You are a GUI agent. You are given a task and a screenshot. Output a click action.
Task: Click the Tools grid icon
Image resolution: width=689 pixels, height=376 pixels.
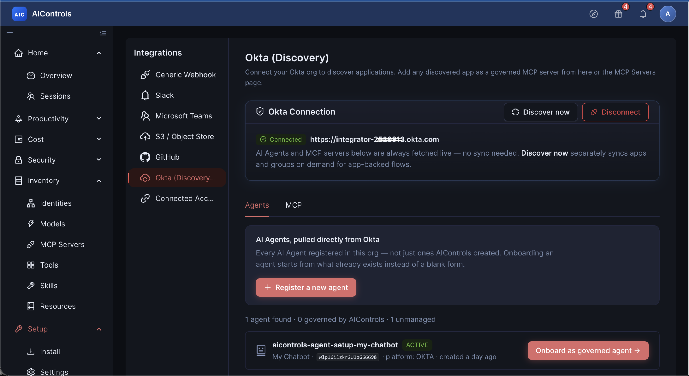pos(31,265)
